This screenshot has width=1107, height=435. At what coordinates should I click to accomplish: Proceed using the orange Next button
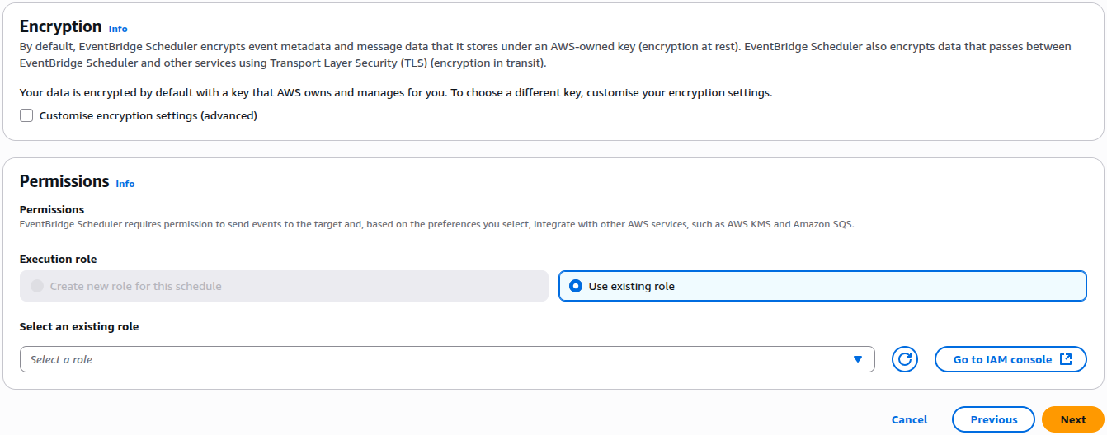point(1072,419)
